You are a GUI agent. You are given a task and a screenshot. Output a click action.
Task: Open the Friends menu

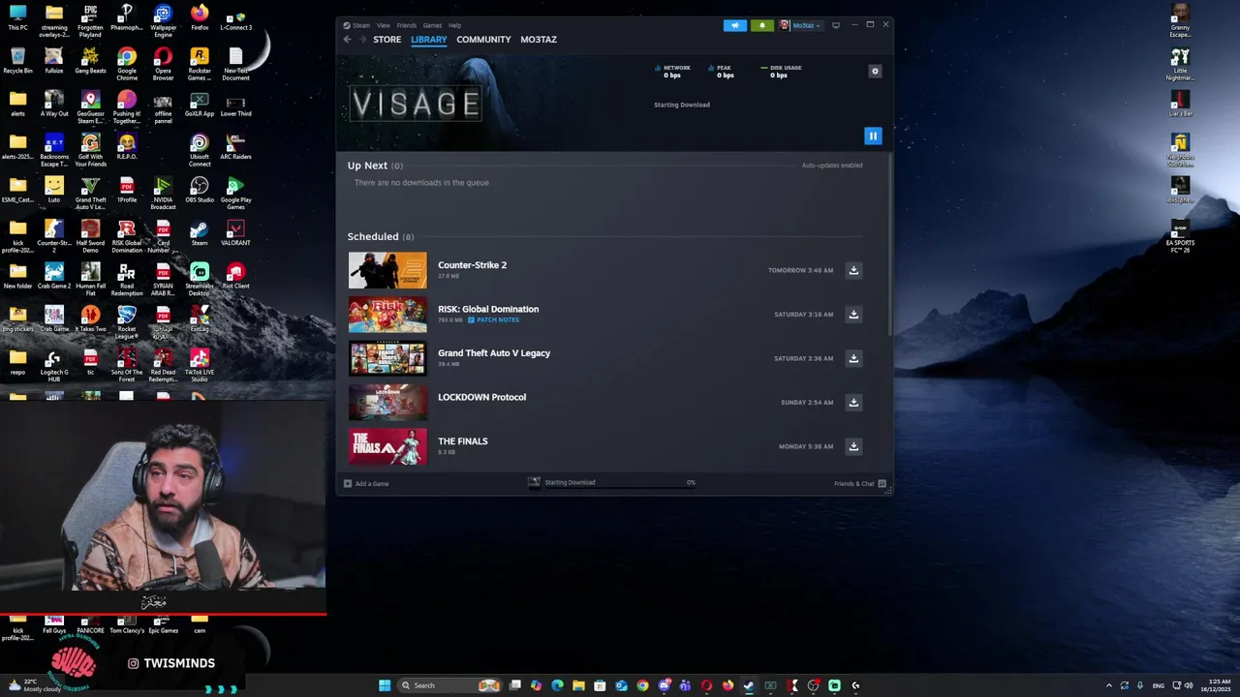pos(407,25)
